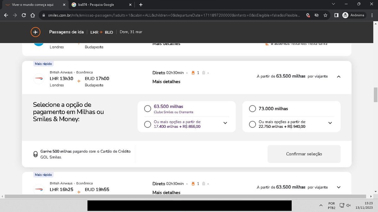Click the browser back arrow
Screen dimensions: 378x212
pos(6,15)
